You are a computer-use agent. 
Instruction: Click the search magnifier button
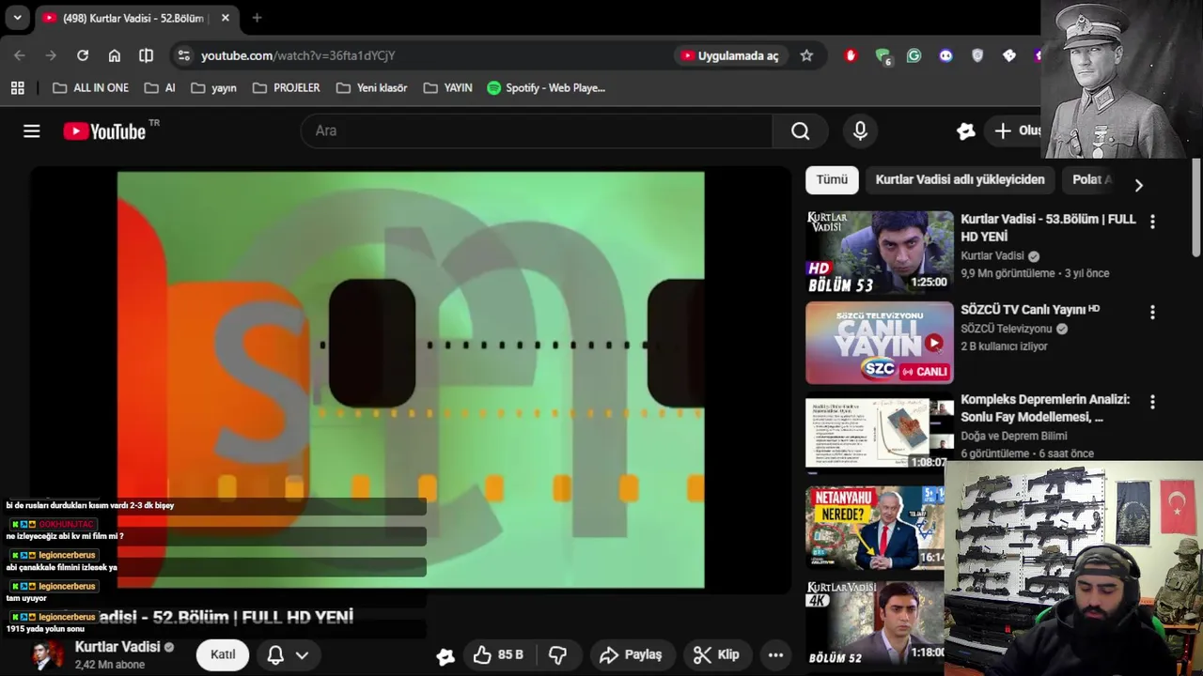[x=800, y=131]
